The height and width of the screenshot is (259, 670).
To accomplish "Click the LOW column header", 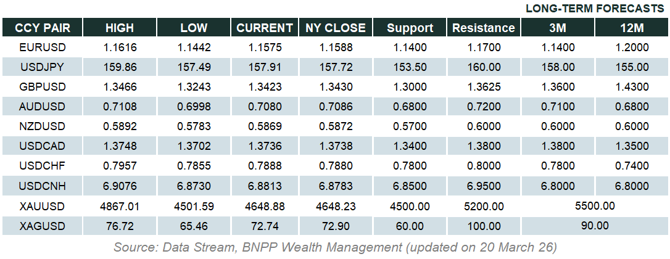I will click(194, 28).
